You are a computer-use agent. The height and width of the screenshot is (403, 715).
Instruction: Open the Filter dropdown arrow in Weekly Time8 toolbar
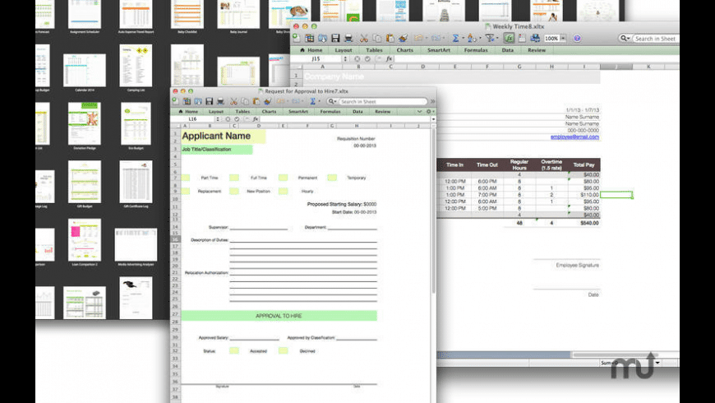click(497, 39)
